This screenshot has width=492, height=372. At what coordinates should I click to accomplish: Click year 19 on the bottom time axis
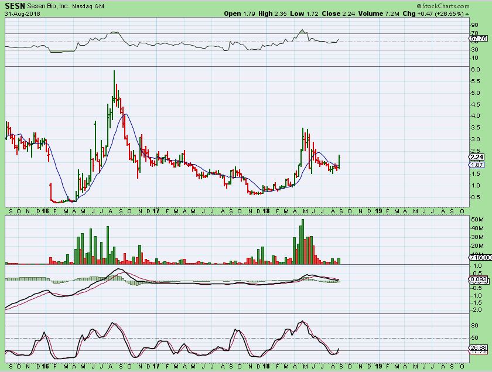pos(379,366)
